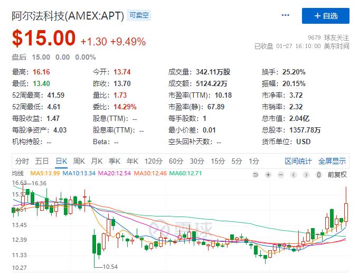Switch to 60分 chart tab
The image size is (359, 273).
[176, 161]
